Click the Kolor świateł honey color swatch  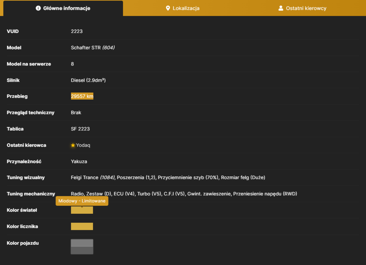pos(82,210)
